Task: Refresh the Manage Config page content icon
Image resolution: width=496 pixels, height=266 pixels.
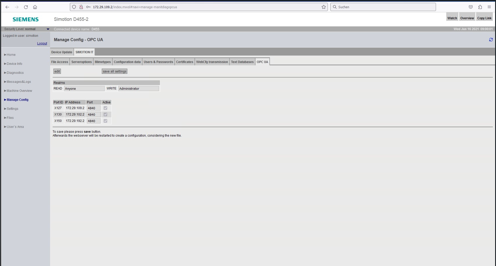Action: (x=491, y=40)
